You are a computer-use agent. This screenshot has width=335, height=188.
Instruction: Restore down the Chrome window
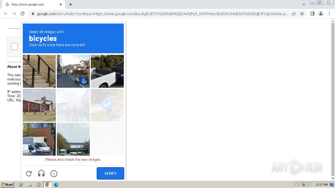(x=320, y=2)
